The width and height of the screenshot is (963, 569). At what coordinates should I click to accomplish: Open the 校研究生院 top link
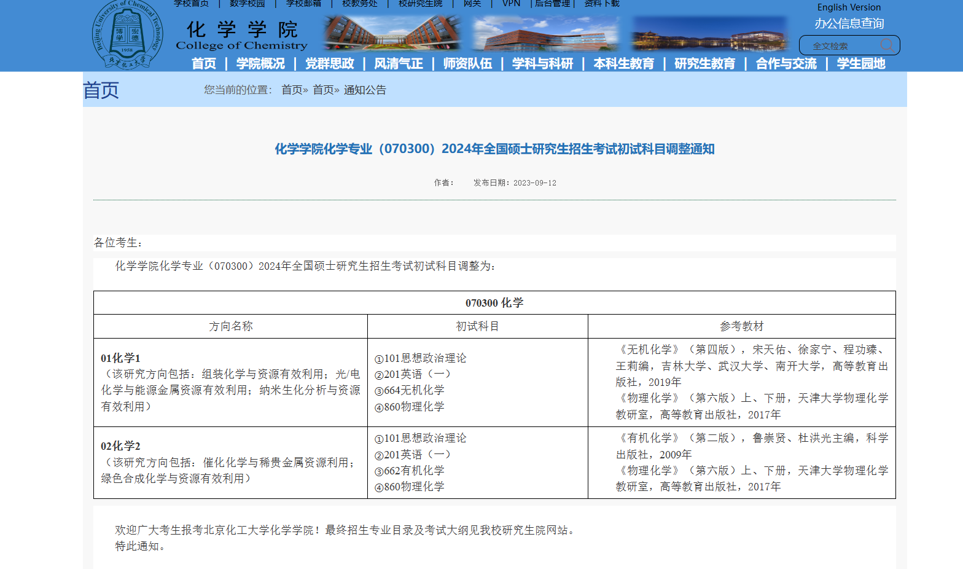(x=420, y=4)
